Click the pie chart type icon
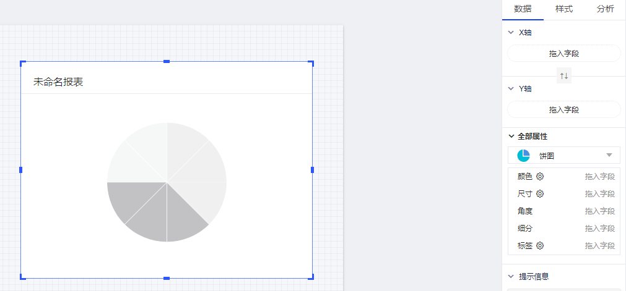 (523, 156)
